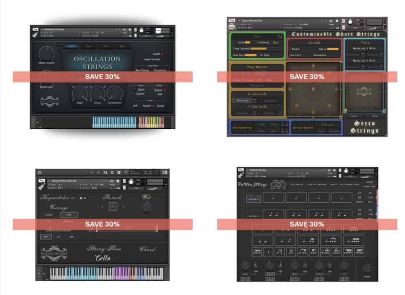Pick the first rhythm cell in Pattern Strings bottom row
This screenshot has height=295, width=405.
pos(257,251)
